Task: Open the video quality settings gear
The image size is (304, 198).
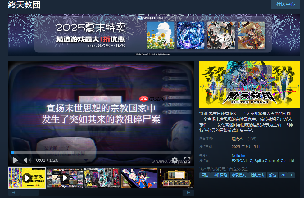Action: (x=175, y=160)
